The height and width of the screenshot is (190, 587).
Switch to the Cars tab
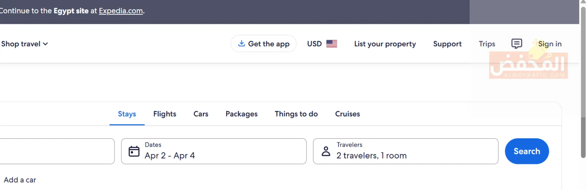[x=201, y=114]
